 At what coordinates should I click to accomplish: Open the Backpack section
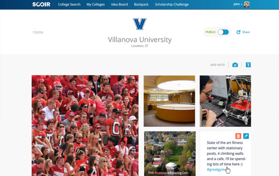141,4
